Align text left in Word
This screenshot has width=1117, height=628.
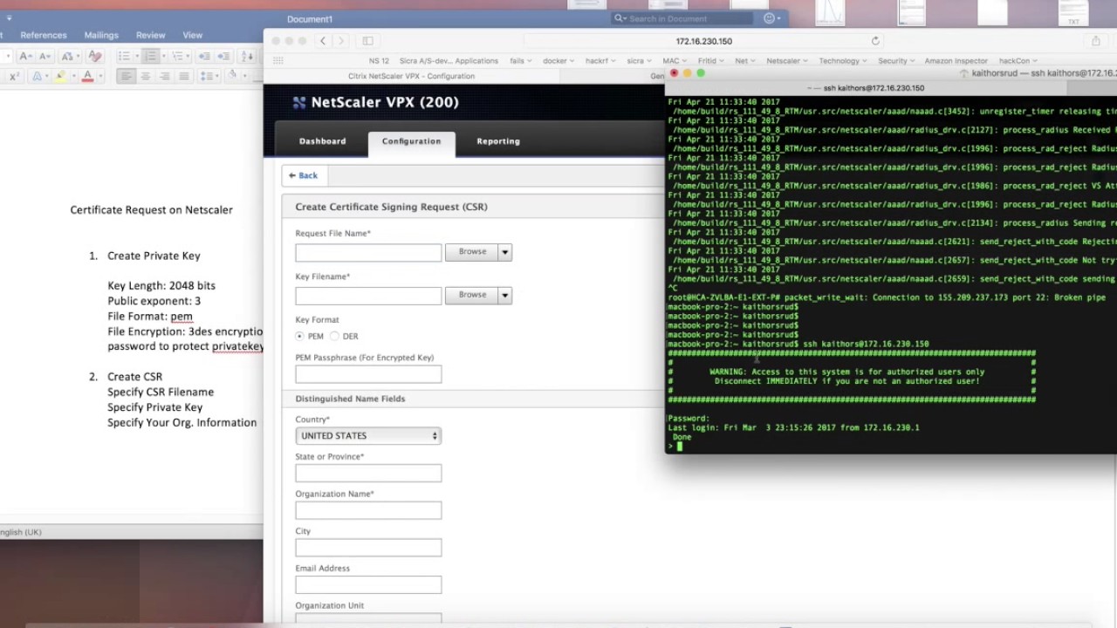[127, 76]
